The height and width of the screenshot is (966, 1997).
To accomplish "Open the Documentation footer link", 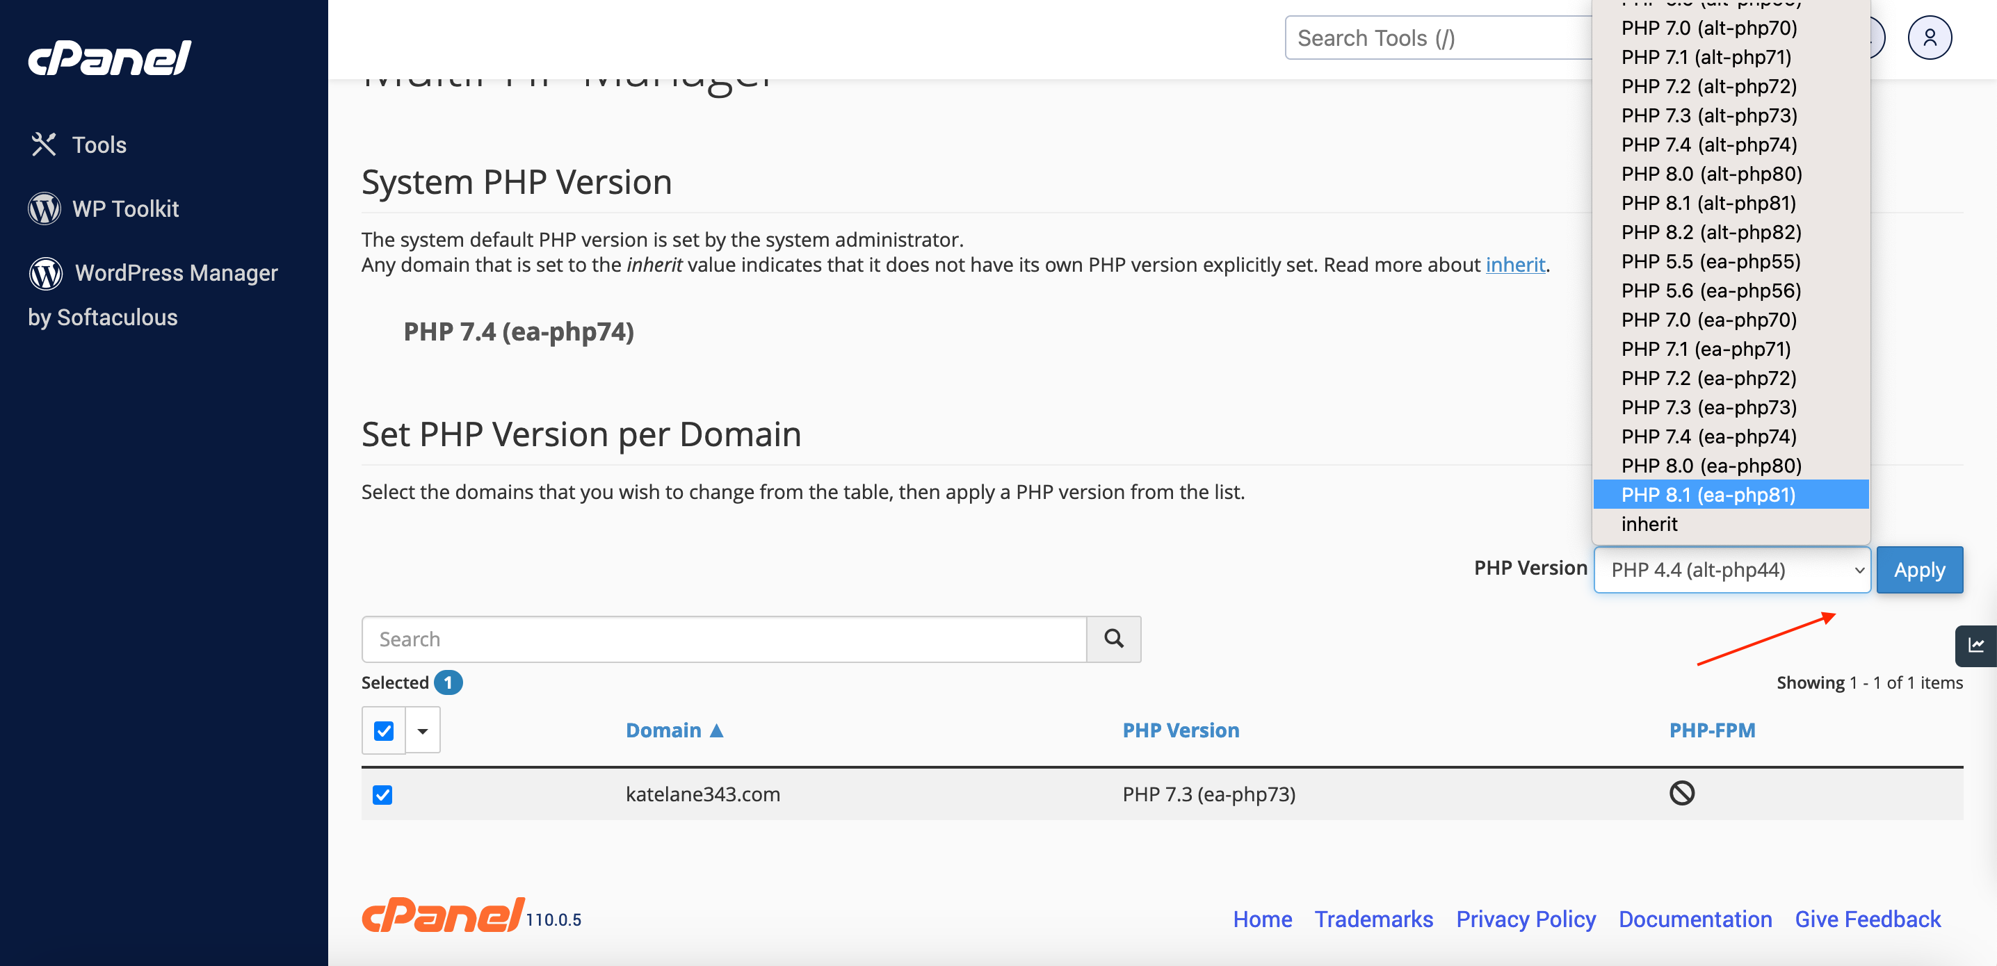I will coord(1695,919).
